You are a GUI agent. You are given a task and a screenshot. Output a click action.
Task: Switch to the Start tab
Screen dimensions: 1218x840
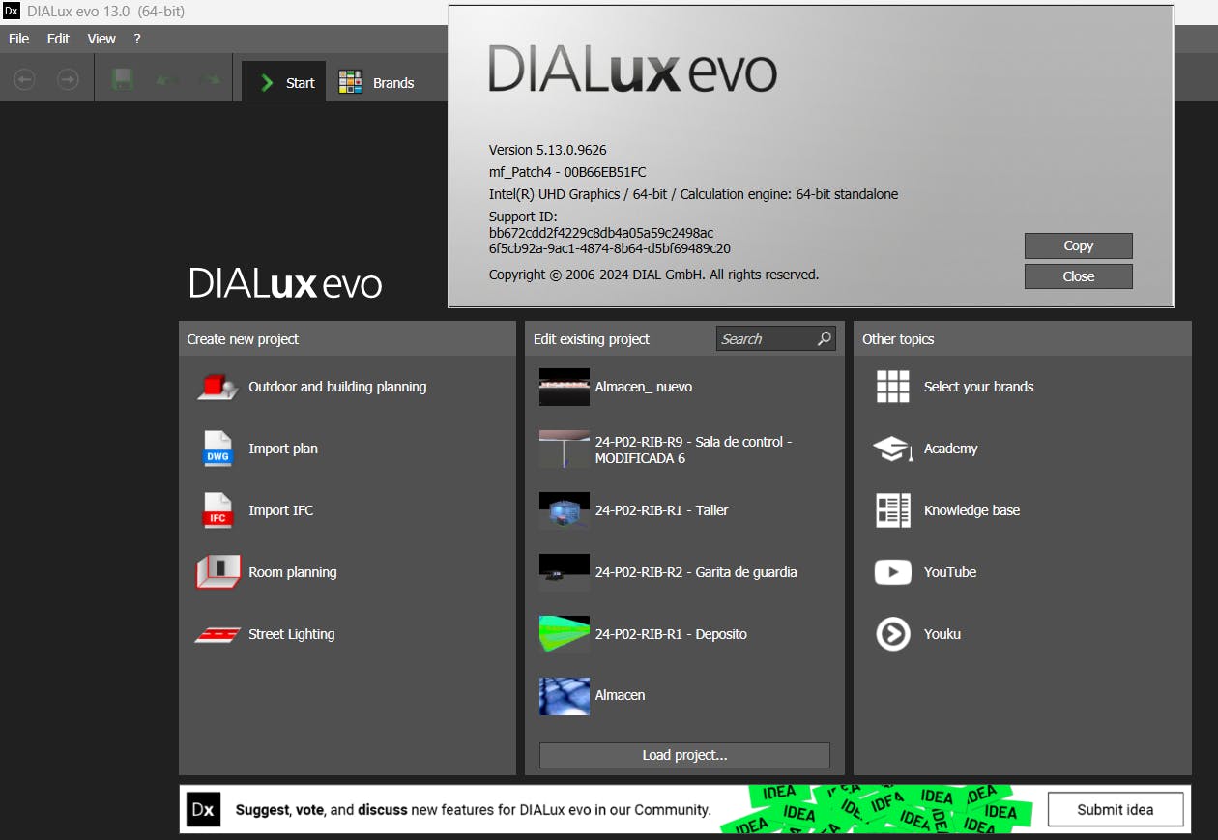(x=283, y=83)
